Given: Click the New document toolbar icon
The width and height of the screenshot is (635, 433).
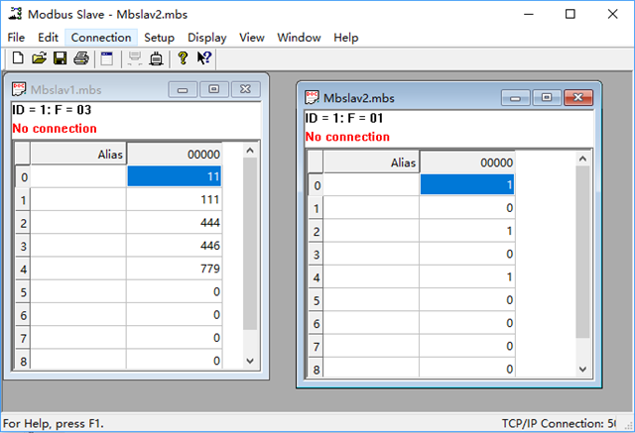Looking at the screenshot, I should (18, 59).
